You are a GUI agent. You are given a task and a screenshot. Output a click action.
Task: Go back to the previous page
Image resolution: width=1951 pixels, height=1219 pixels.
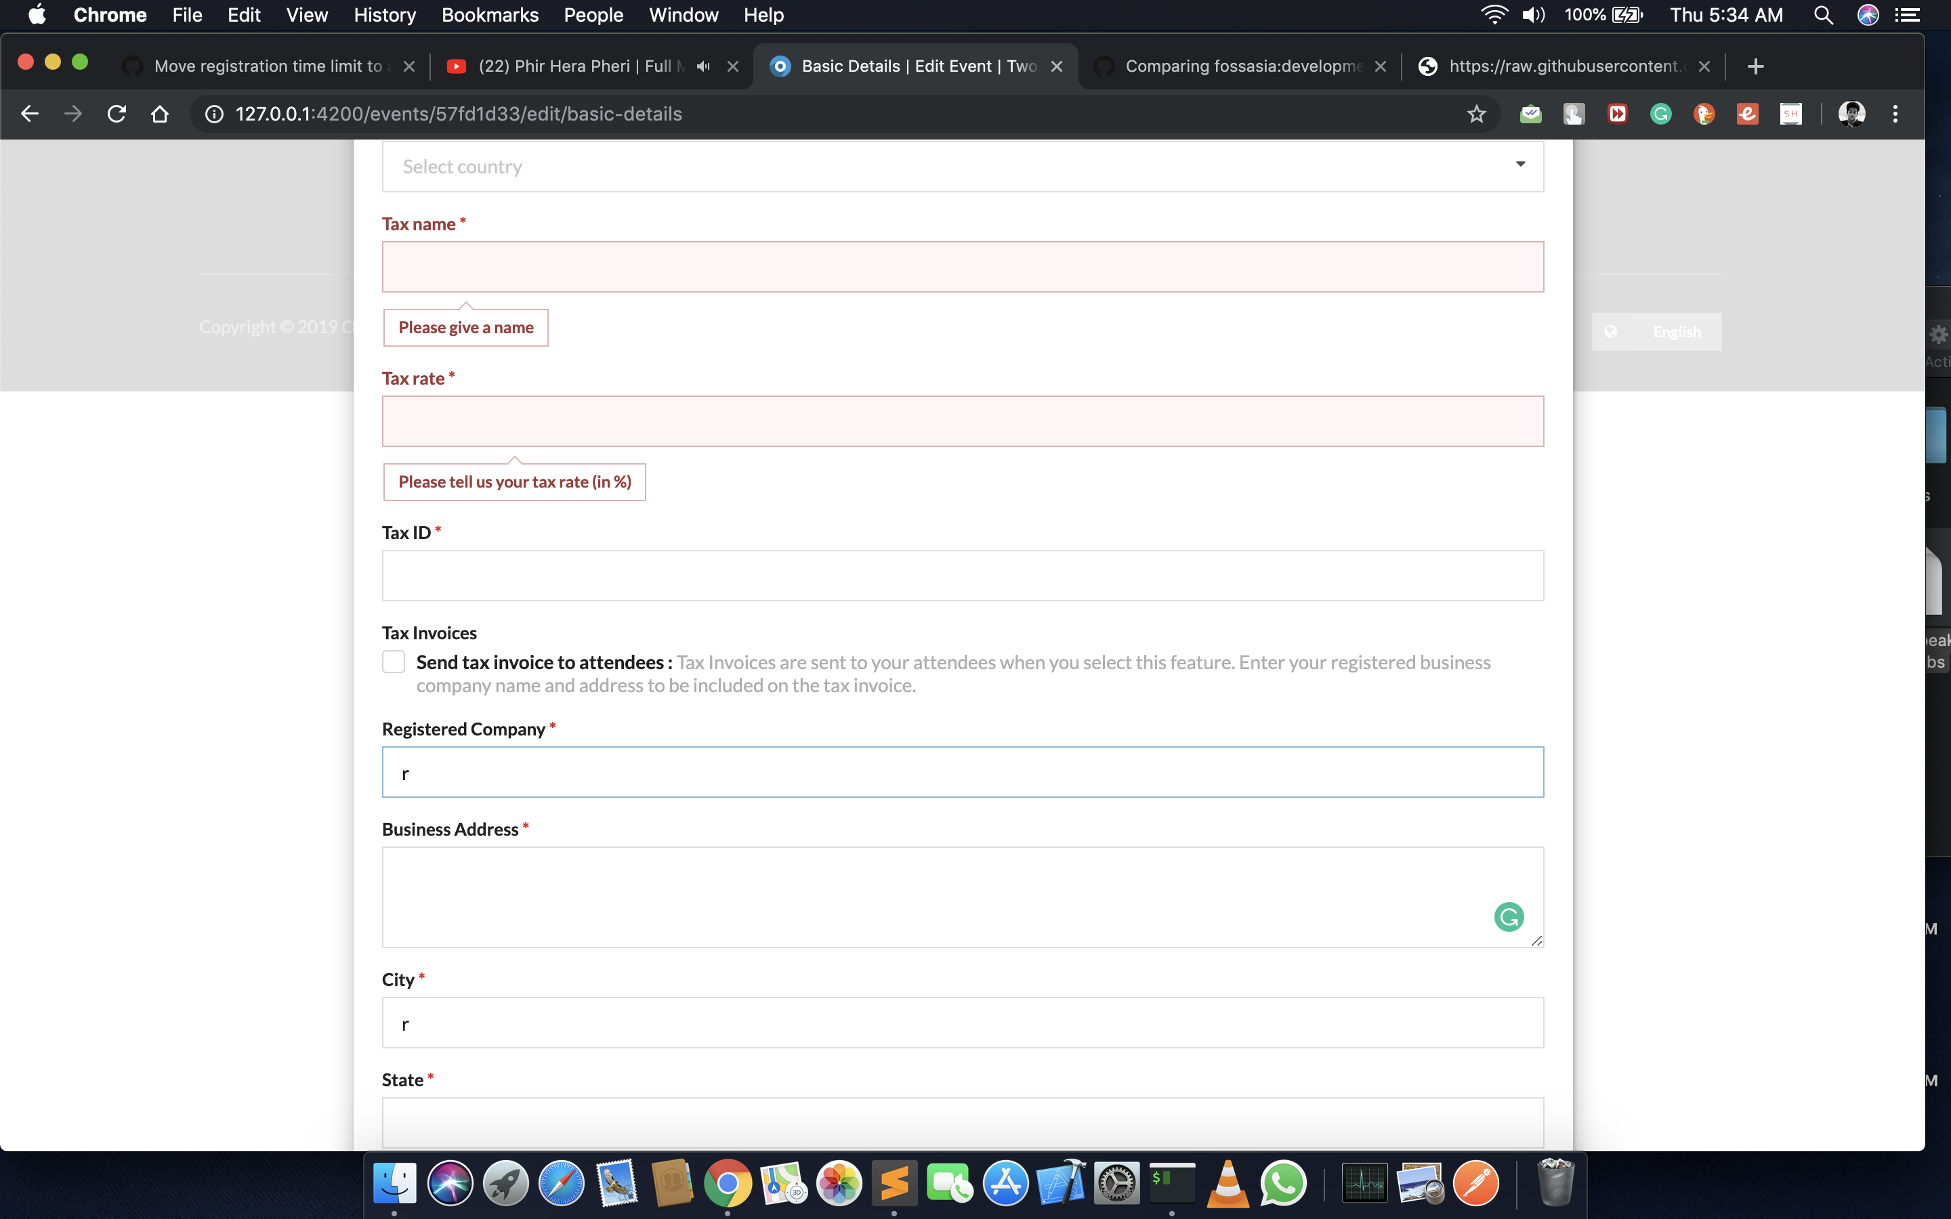pyautogui.click(x=30, y=114)
